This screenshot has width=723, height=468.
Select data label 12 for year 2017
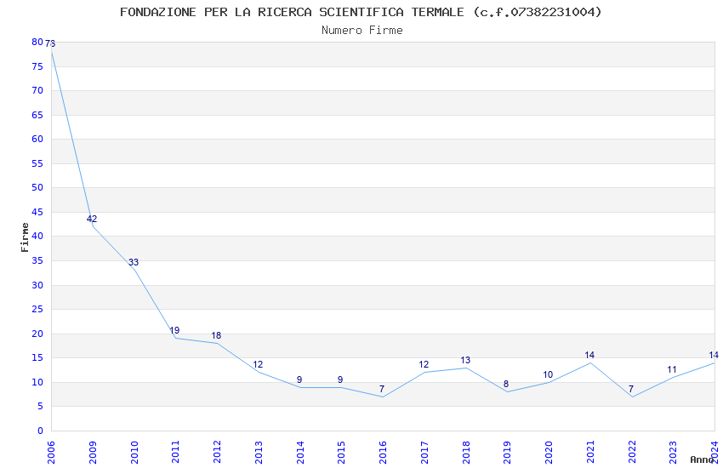[424, 365]
